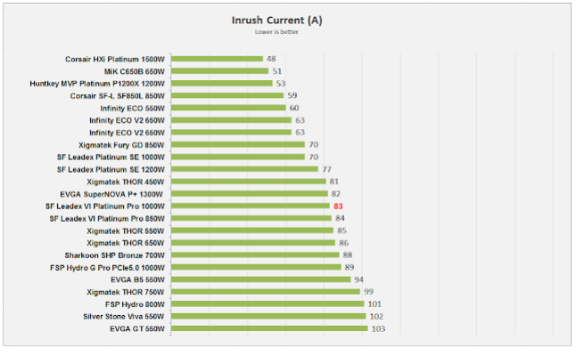
Task: Select the Xigmatek THOR 750W bar
Action: pos(265,291)
